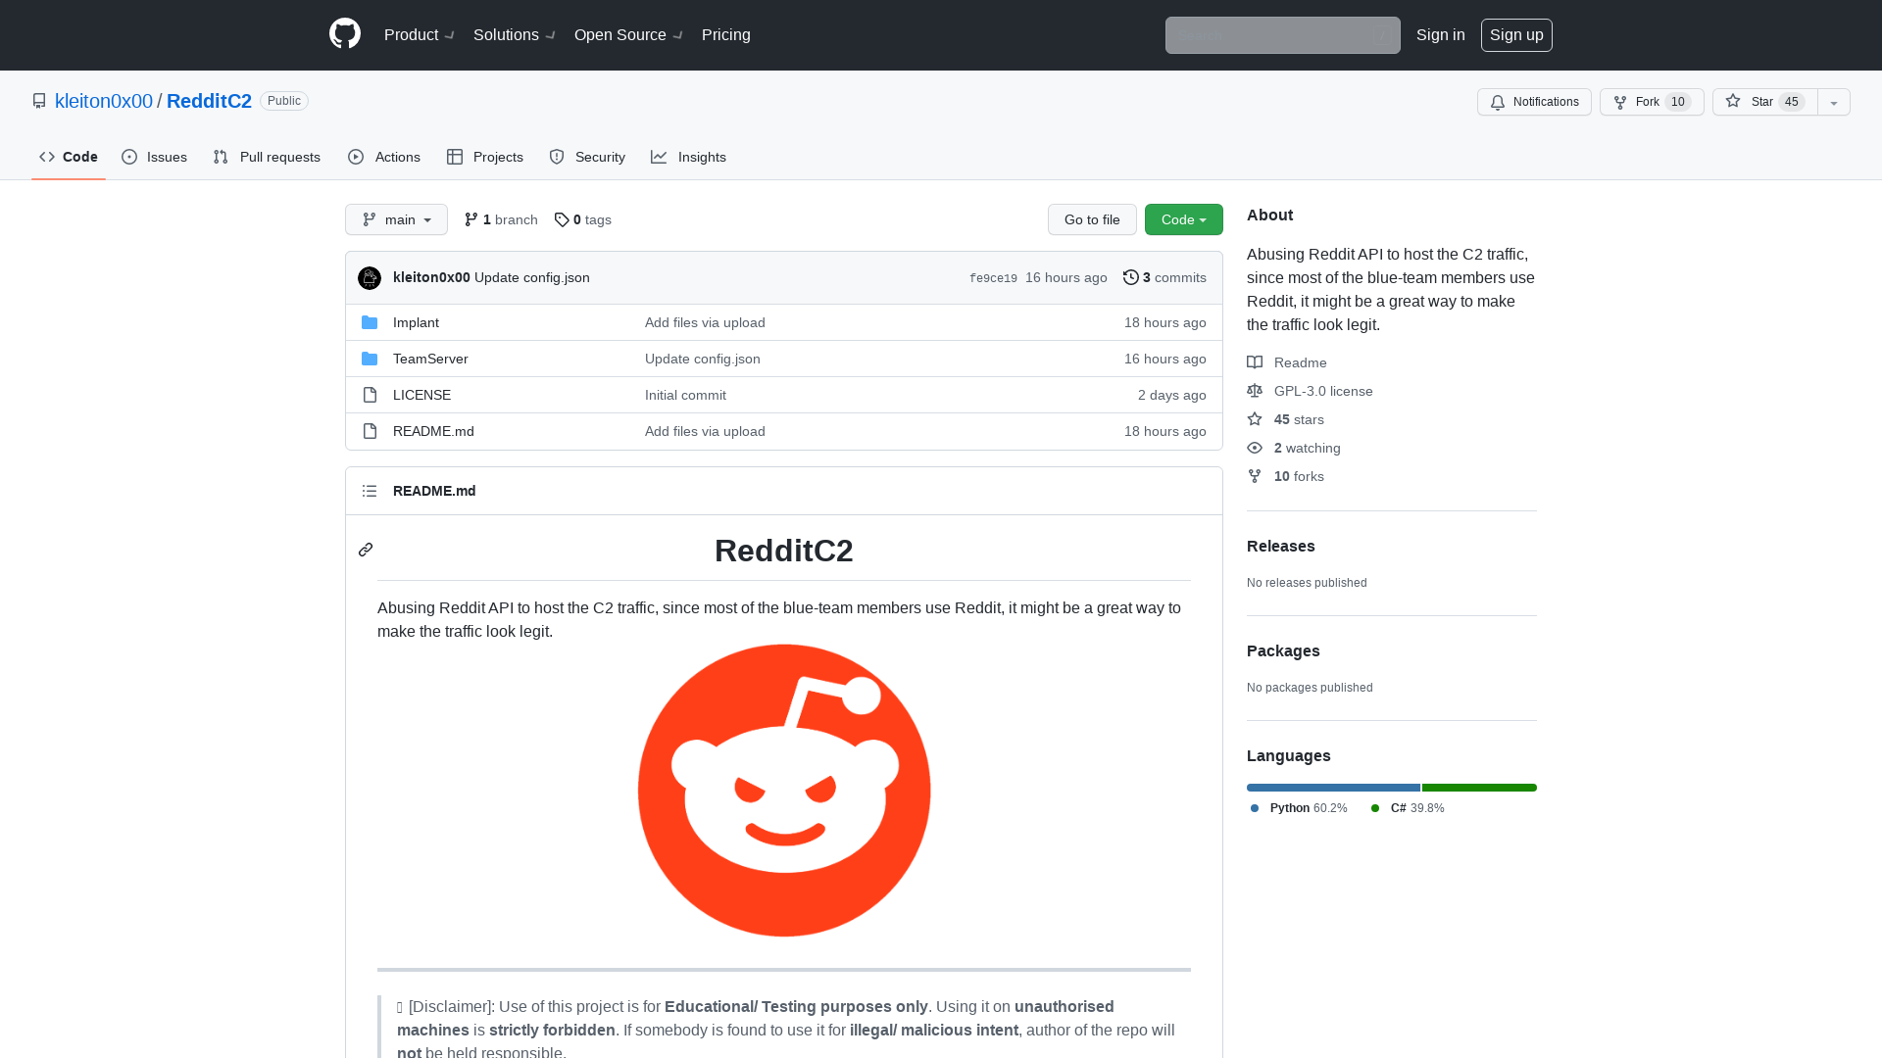Click the GitHub Octocat logo

344,33
